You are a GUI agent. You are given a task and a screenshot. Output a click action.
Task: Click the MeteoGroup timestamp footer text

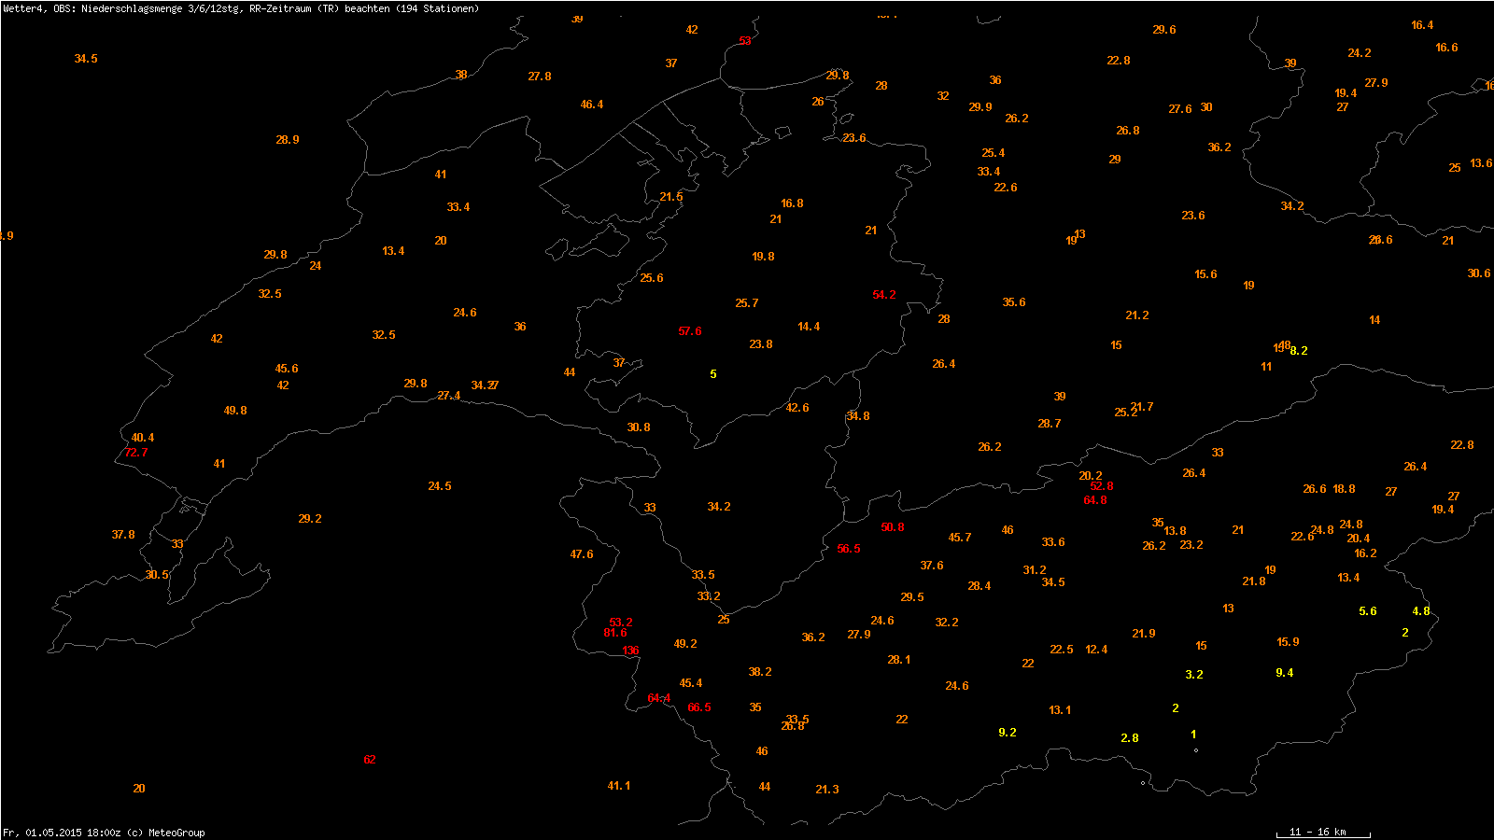(104, 833)
